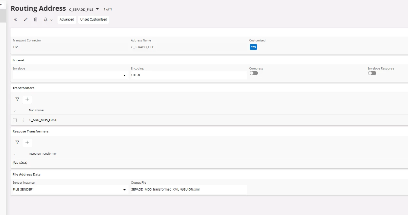
Task: Toggle select-all checkmark in Response Transformer header
Action: 15,154
